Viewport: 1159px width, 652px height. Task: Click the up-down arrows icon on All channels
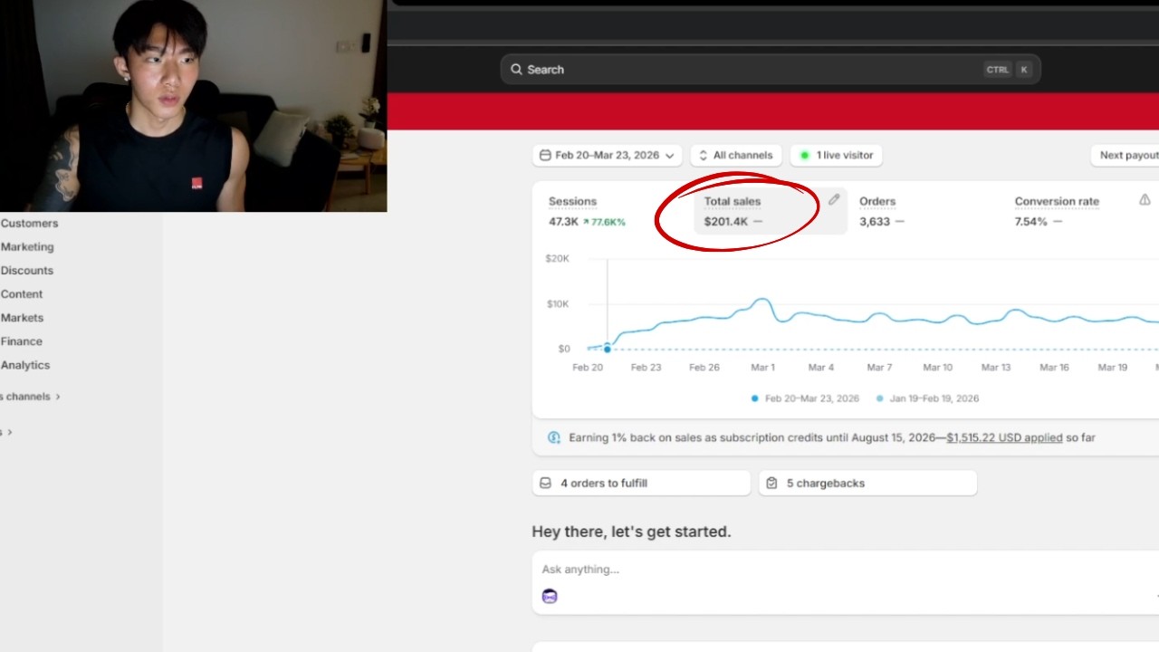tap(704, 155)
